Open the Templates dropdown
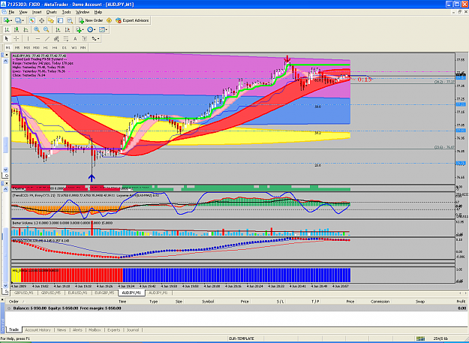The image size is (469, 343). (x=104, y=29)
